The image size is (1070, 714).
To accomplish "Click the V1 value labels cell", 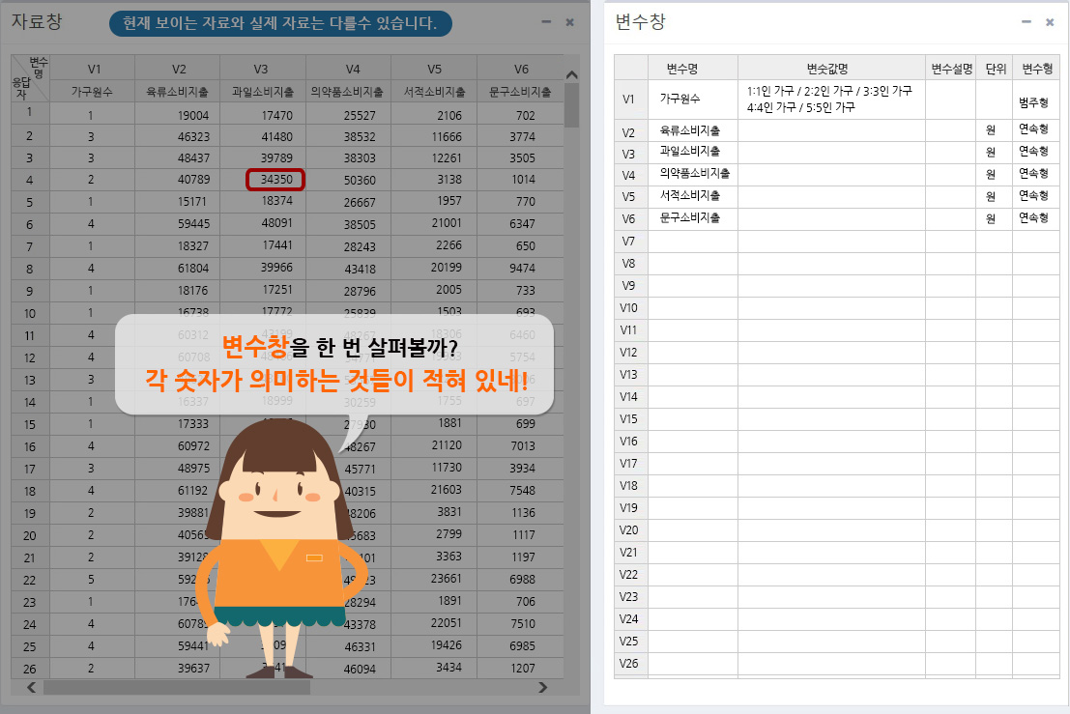I will point(831,99).
